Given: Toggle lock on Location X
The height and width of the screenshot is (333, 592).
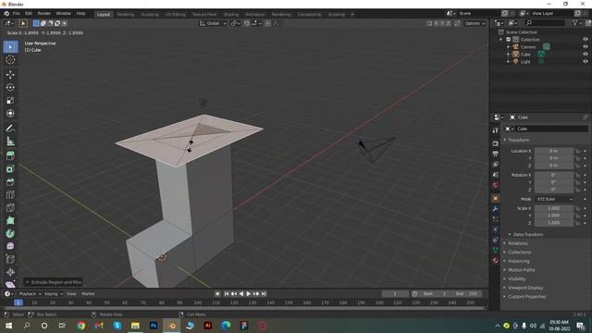Looking at the screenshot, I should [577, 151].
